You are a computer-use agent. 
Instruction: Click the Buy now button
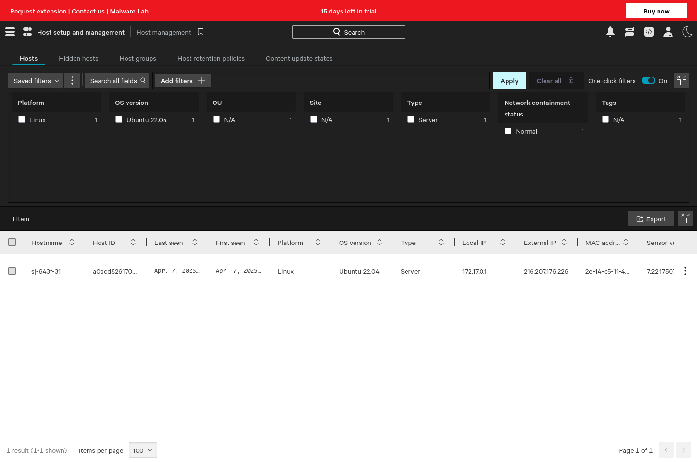click(656, 11)
